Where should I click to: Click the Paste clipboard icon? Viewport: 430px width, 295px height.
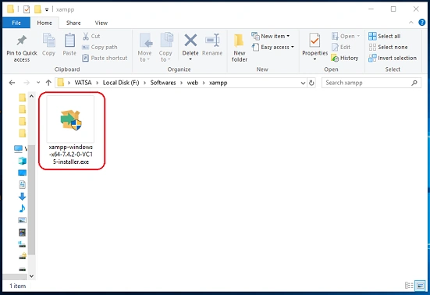pos(69,41)
